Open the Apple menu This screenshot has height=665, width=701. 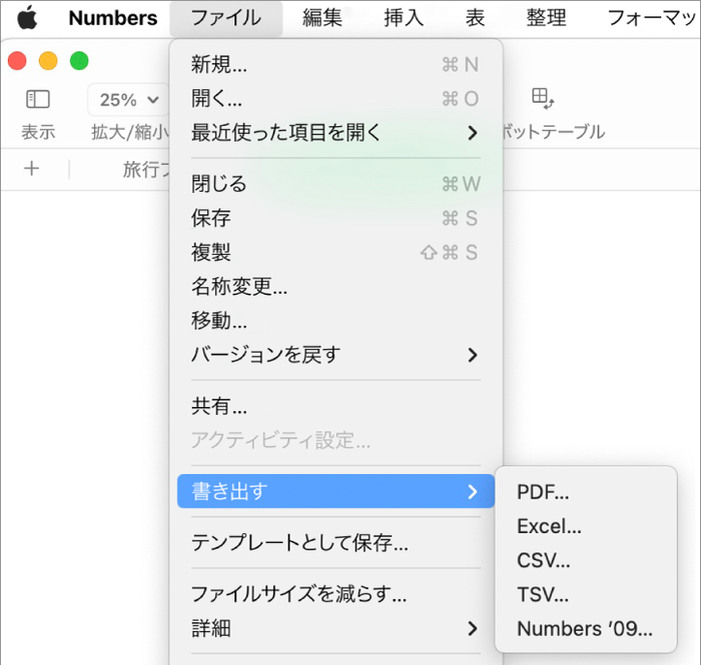pyautogui.click(x=27, y=18)
